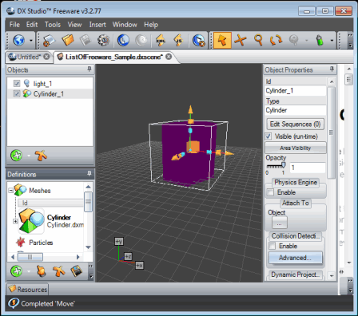Viewport: 358px width, 316px height.
Task: Toggle the light_1 visibility checkbox
Action: [x=17, y=84]
